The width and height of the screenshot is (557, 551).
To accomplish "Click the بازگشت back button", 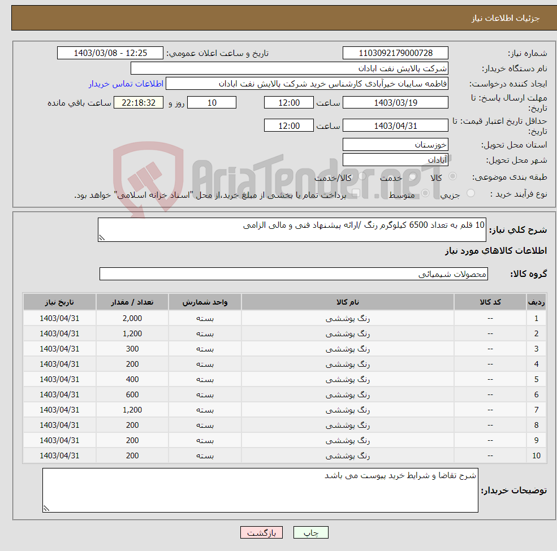I will coord(261,532).
